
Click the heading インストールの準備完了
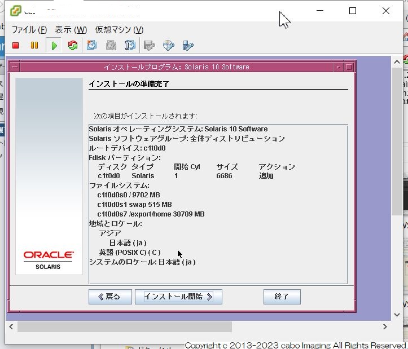[x=129, y=84]
